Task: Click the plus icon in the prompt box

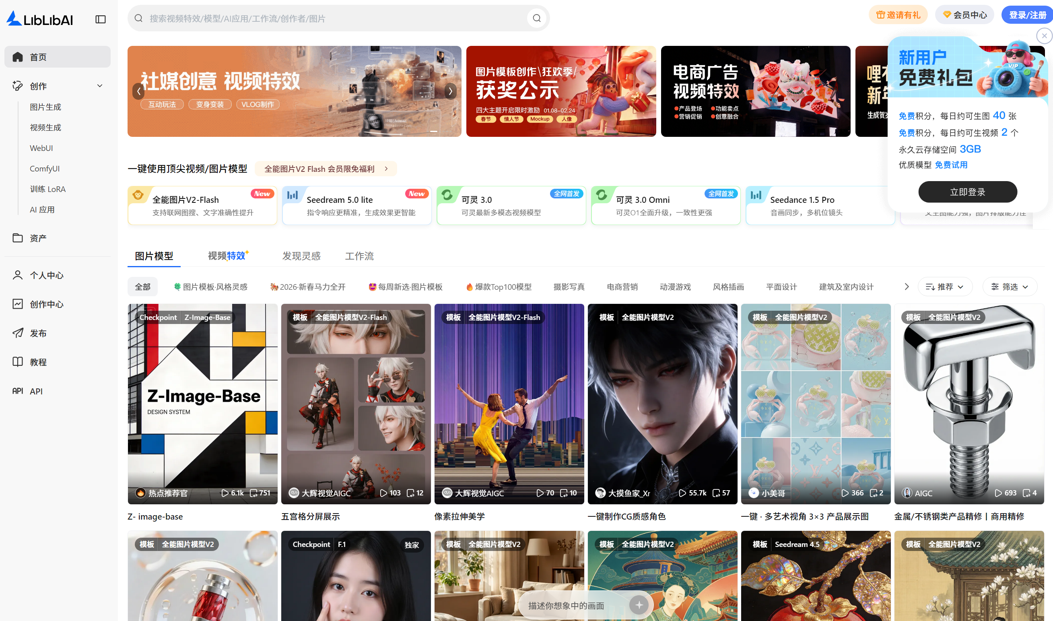Action: [x=639, y=604]
